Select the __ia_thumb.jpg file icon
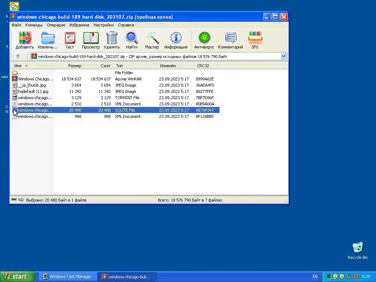376x282 pixels. pos(15,85)
